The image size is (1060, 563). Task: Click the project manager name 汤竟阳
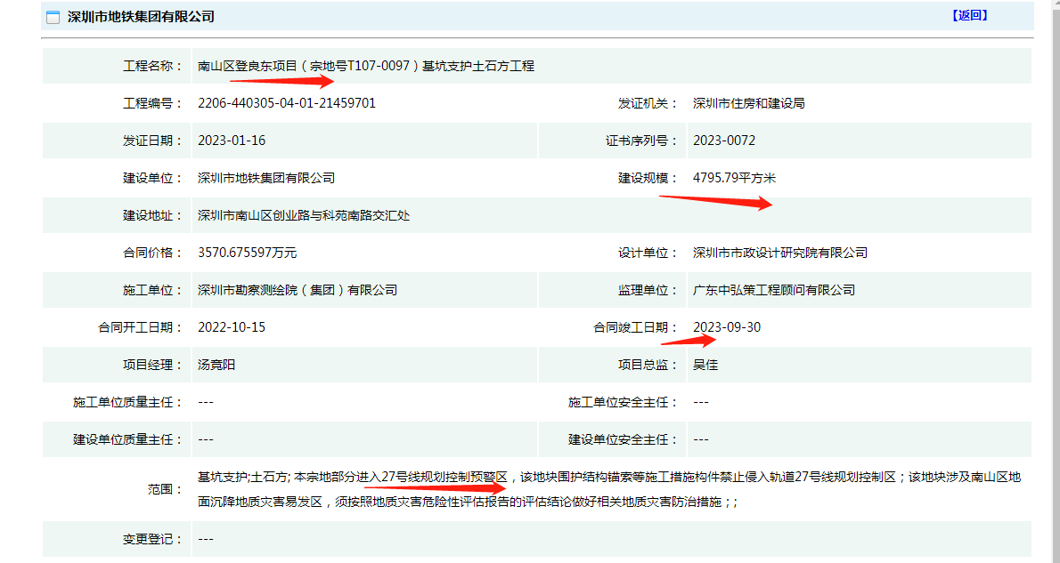coord(216,365)
